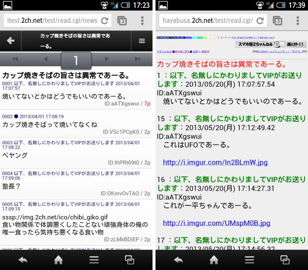Viewport: 308px width, 270px height.
Task: Open the imgur link In2BLmW.jpg
Action: (215, 162)
